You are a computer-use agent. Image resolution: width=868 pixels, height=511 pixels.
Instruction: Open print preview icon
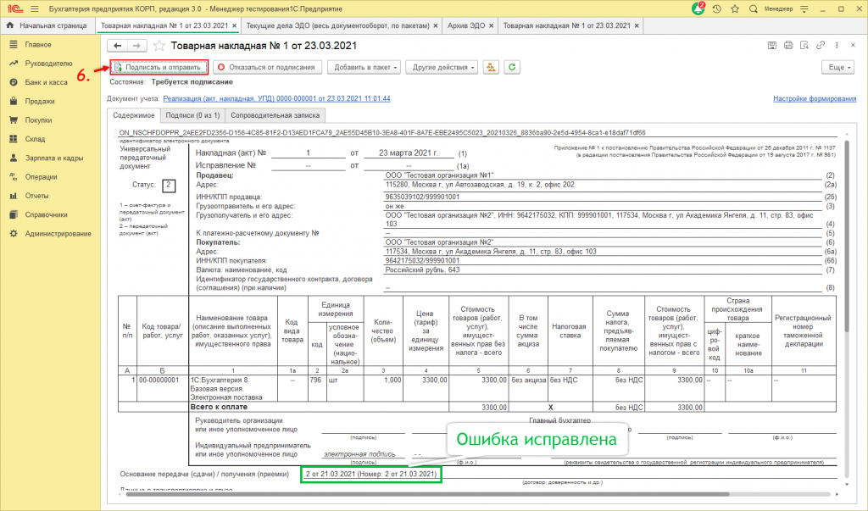pyautogui.click(x=805, y=45)
